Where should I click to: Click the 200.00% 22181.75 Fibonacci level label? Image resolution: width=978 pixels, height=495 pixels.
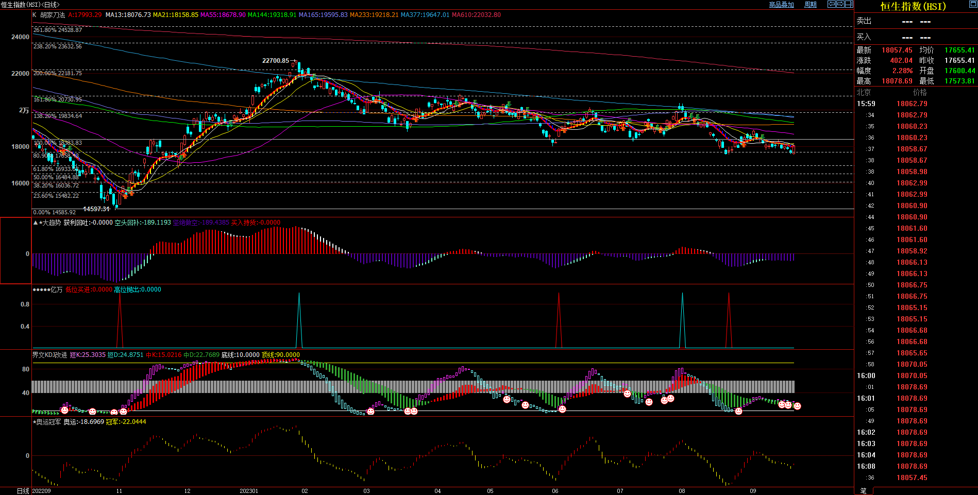coord(58,73)
